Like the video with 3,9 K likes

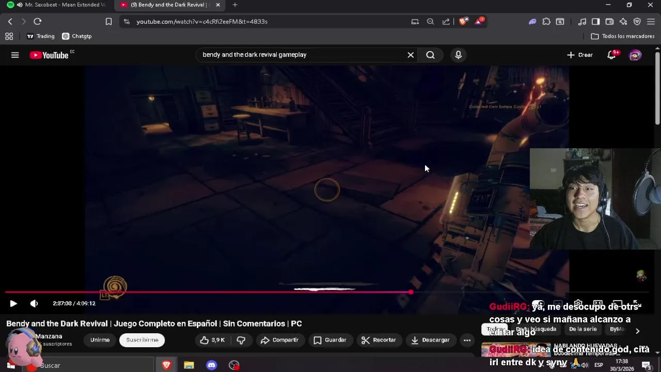click(x=212, y=340)
